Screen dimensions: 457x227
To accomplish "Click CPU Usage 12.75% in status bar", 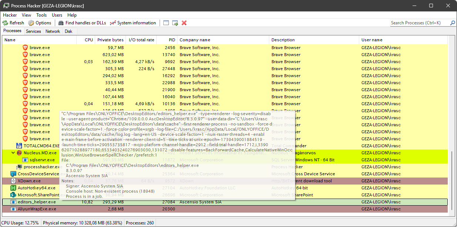I will point(20,223).
